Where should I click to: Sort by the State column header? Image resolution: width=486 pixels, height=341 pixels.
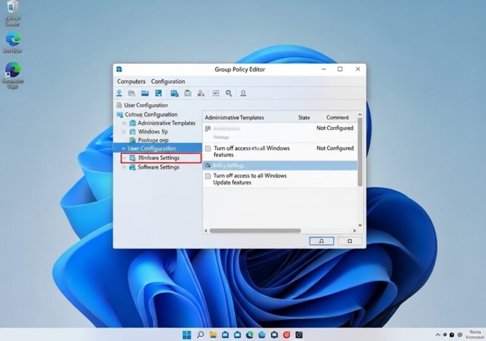304,117
